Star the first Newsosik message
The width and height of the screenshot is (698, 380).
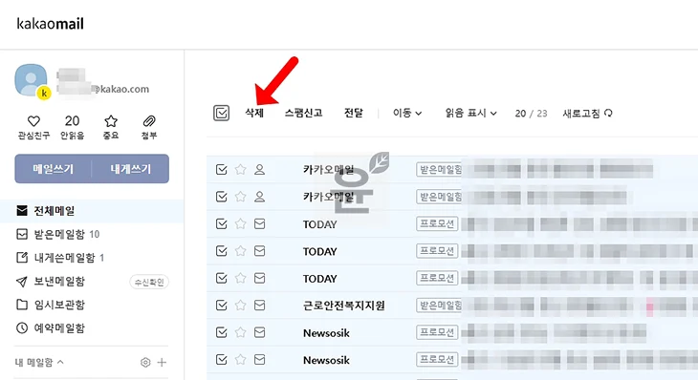(x=240, y=332)
